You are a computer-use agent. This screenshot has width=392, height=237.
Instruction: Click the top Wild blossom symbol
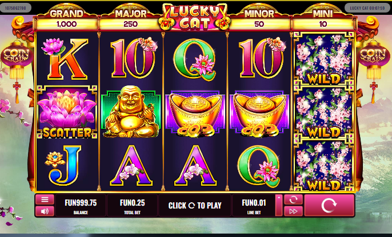323,59
